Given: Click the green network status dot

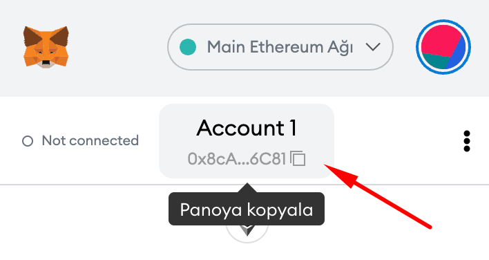Looking at the screenshot, I should (x=188, y=47).
